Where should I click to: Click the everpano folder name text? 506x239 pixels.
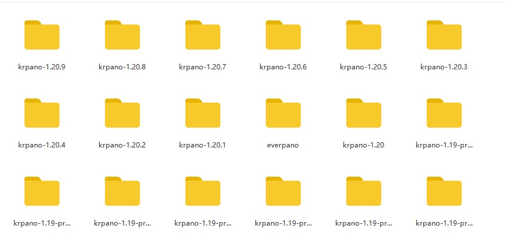coord(283,145)
